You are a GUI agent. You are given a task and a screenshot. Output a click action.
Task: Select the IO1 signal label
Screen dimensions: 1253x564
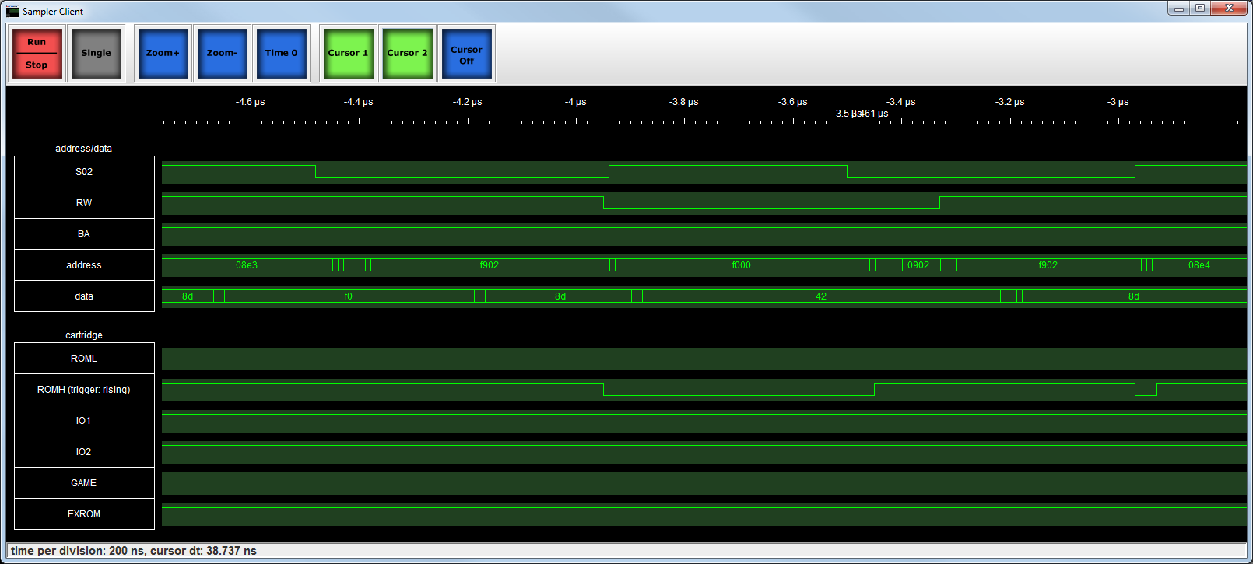coord(84,421)
